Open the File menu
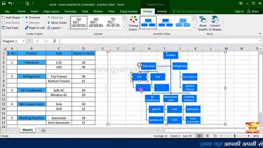Screen dimensions: 263x148 7,12
